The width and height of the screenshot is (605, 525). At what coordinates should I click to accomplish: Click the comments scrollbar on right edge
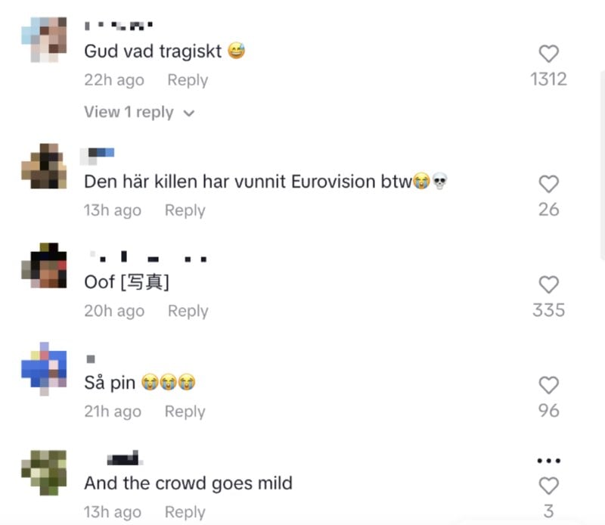point(603,166)
